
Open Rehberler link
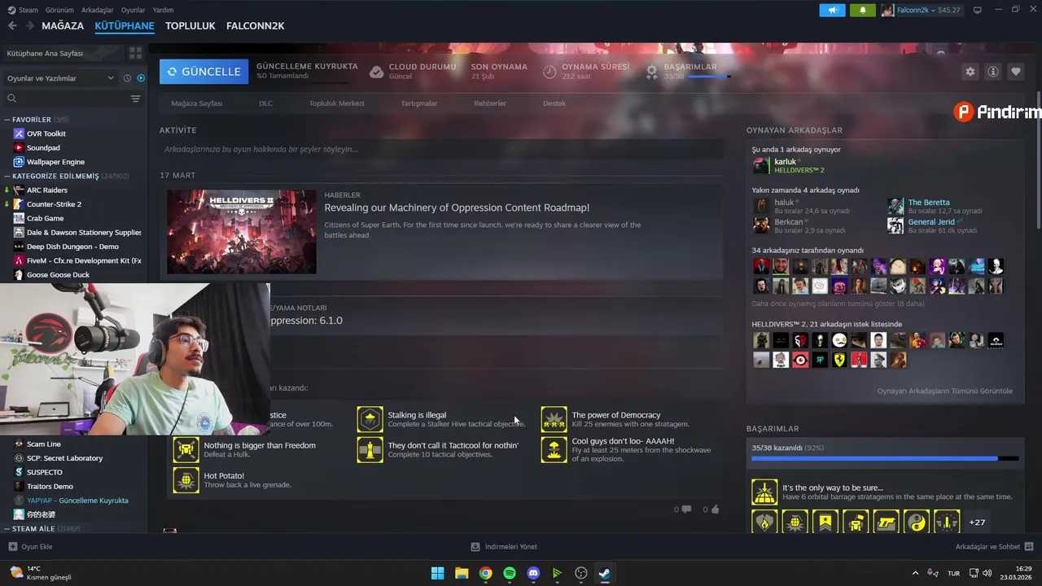coord(490,103)
